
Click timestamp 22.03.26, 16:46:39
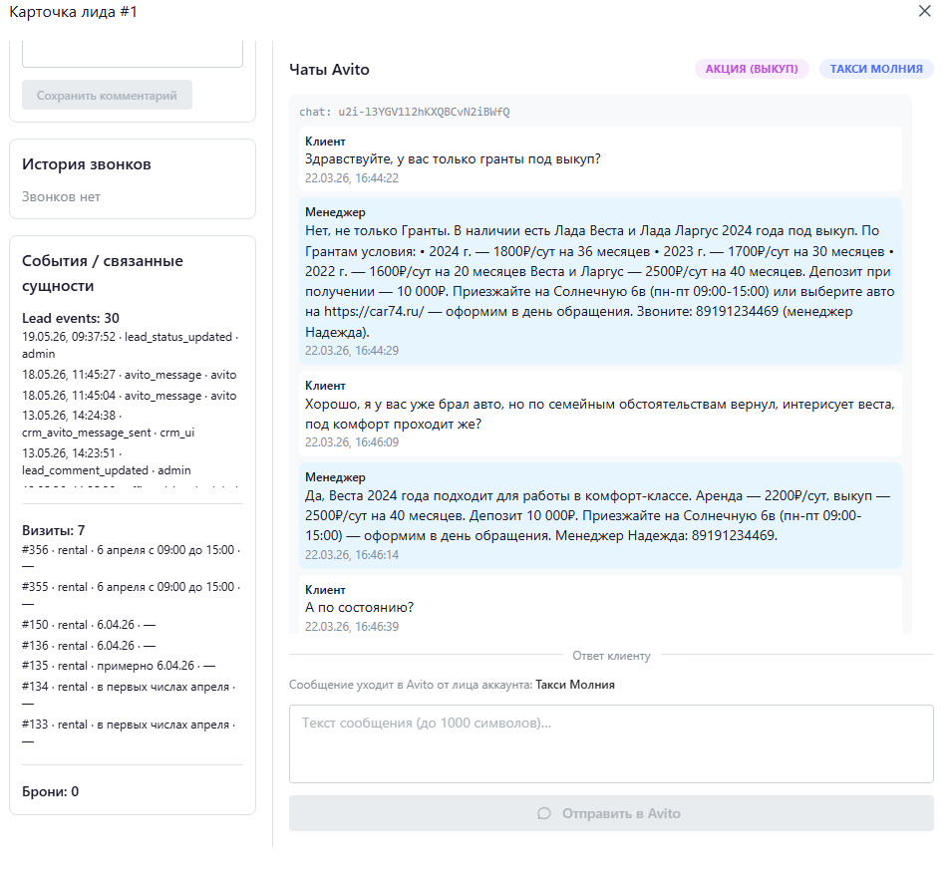(x=352, y=627)
